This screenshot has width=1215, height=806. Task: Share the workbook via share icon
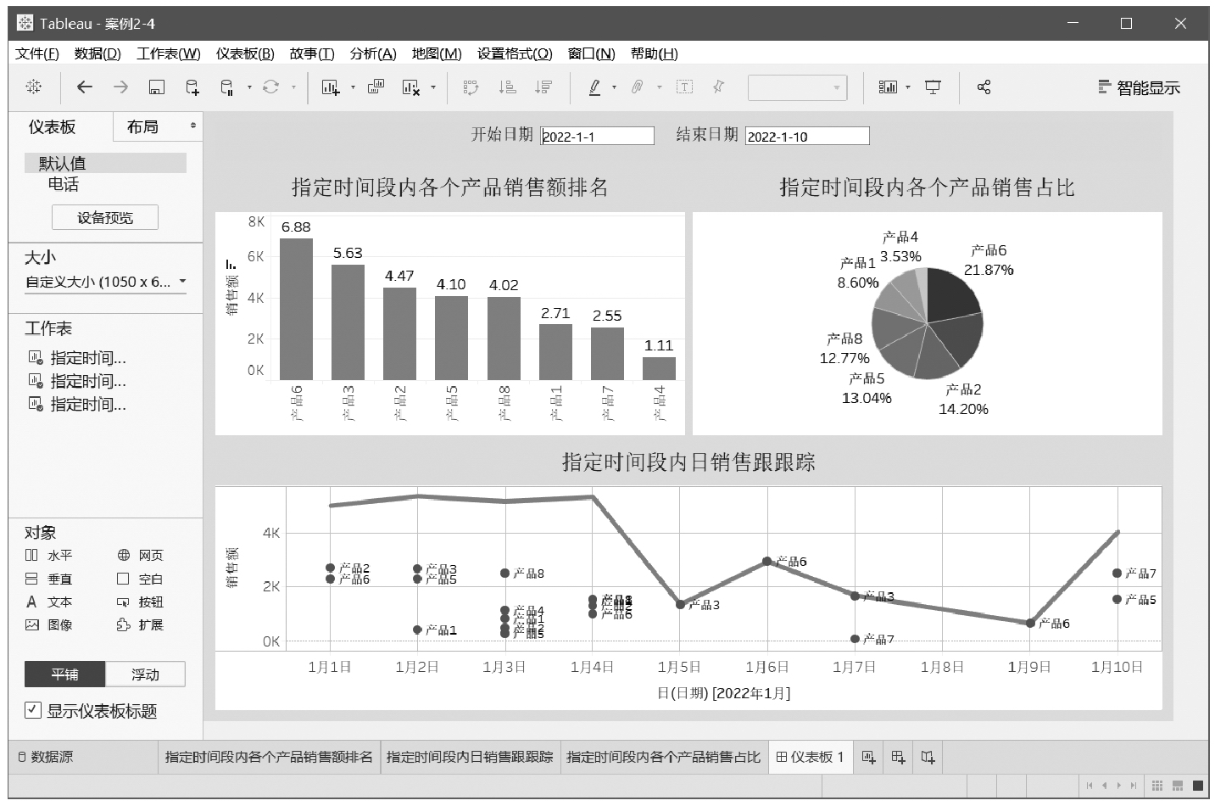pyautogui.click(x=984, y=87)
